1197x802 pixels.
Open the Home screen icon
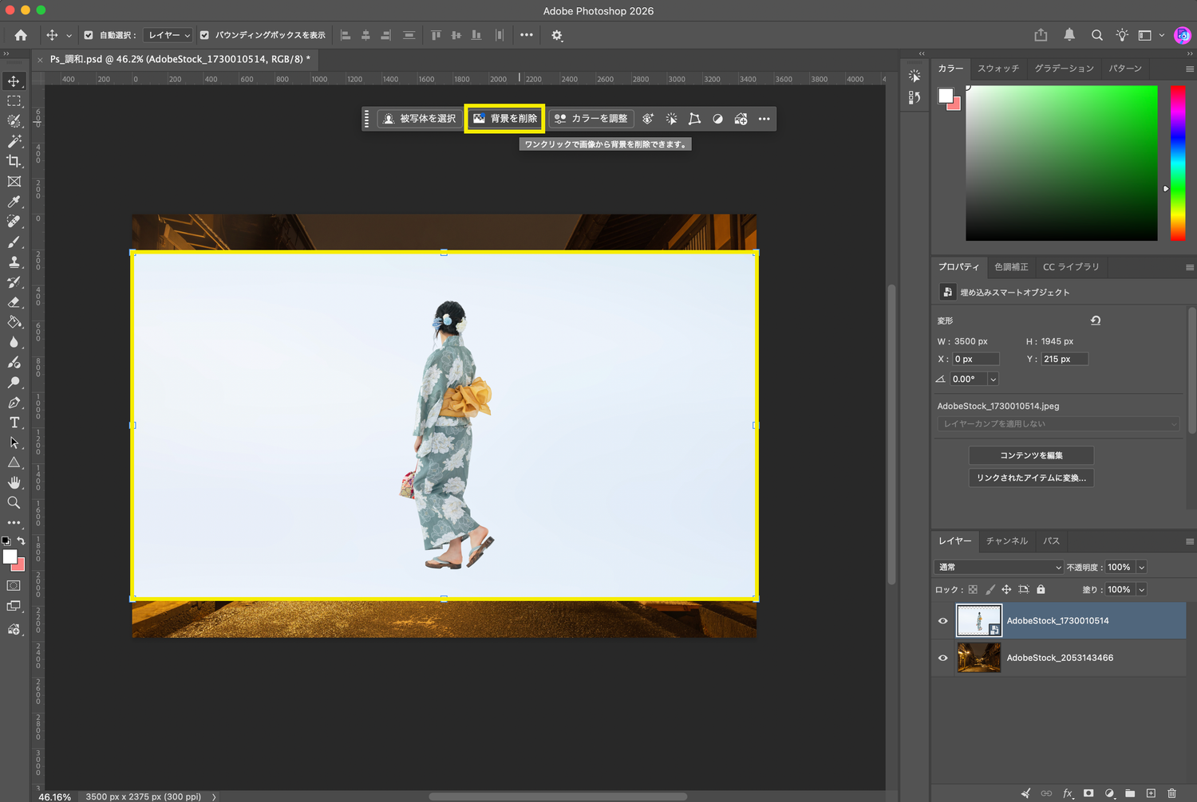[x=21, y=35]
